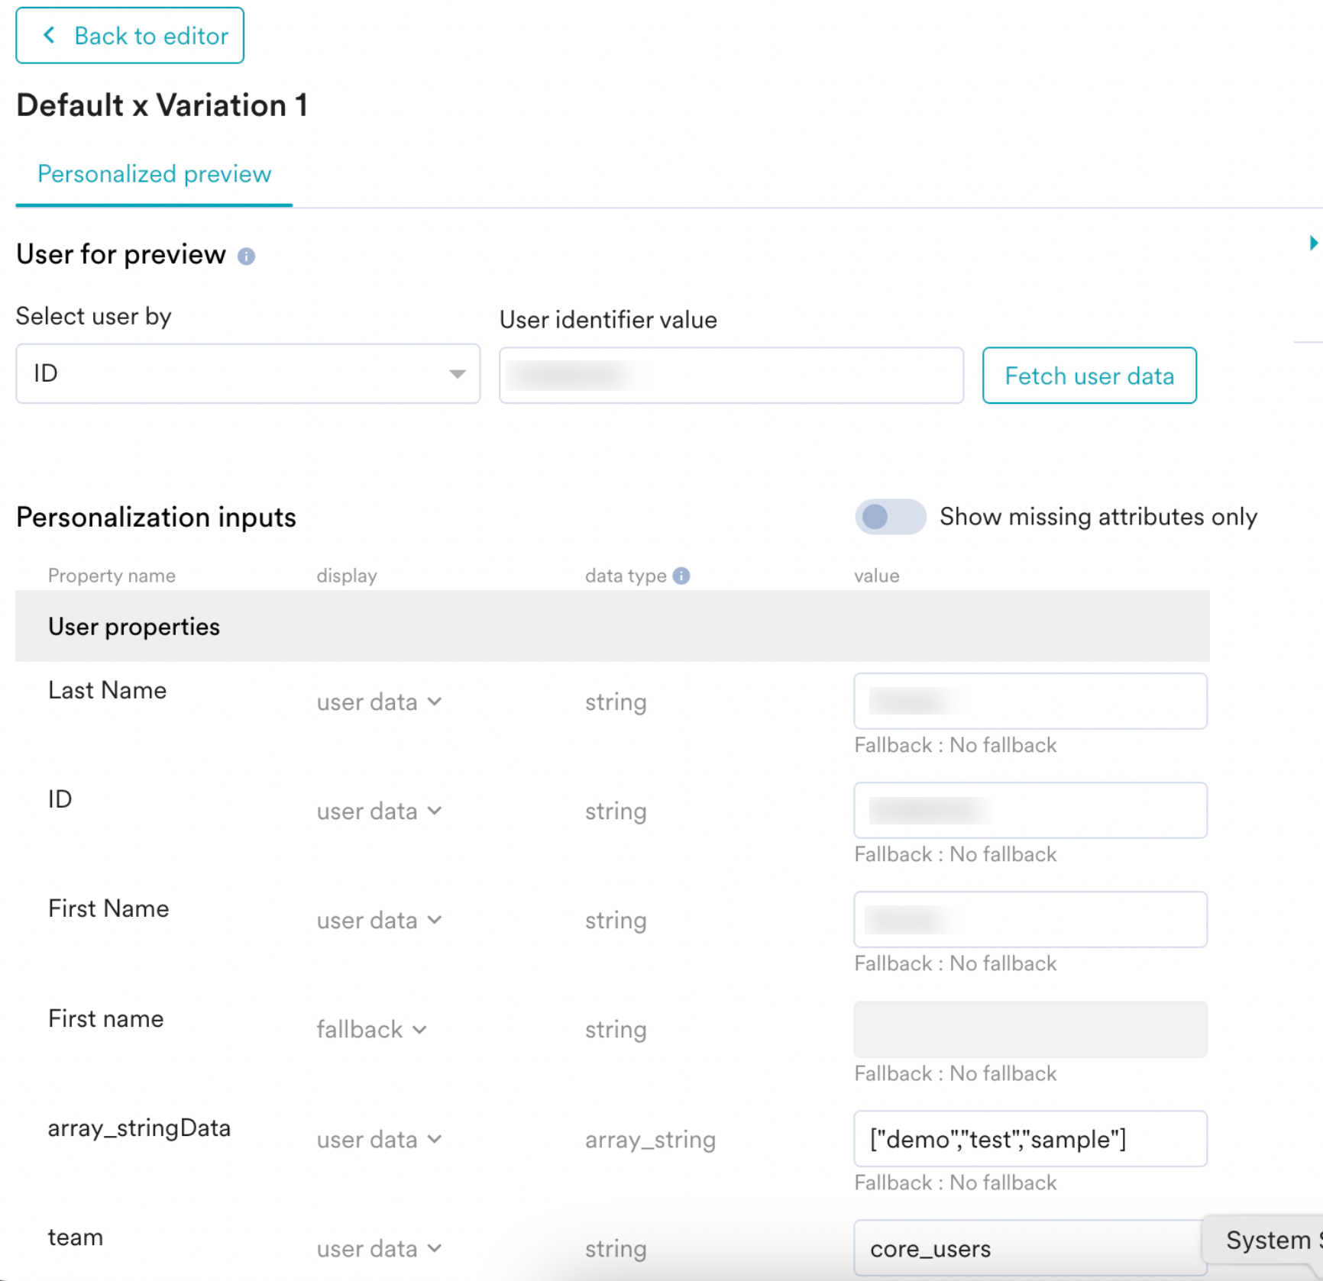Click the ID property value field

point(1030,810)
